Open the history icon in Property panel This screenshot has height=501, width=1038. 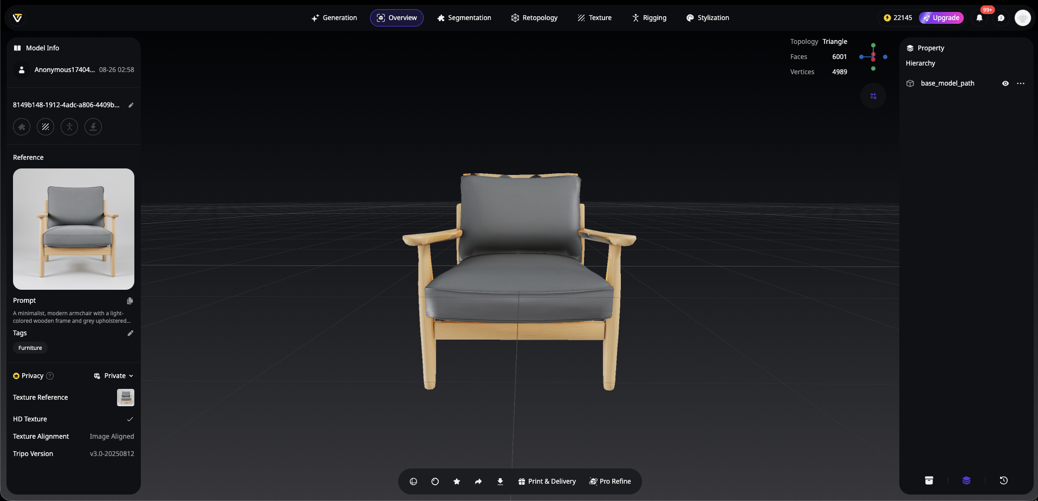pyautogui.click(x=1003, y=480)
